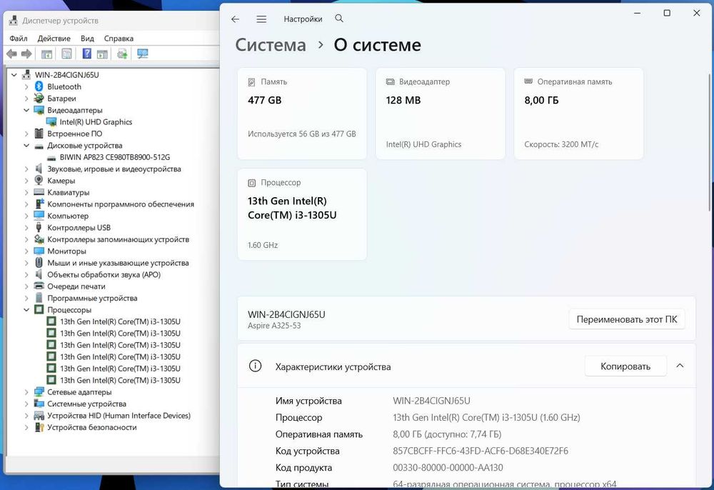Click the blue Help question-mark toolbar icon
The width and height of the screenshot is (714, 490).
pyautogui.click(x=86, y=54)
